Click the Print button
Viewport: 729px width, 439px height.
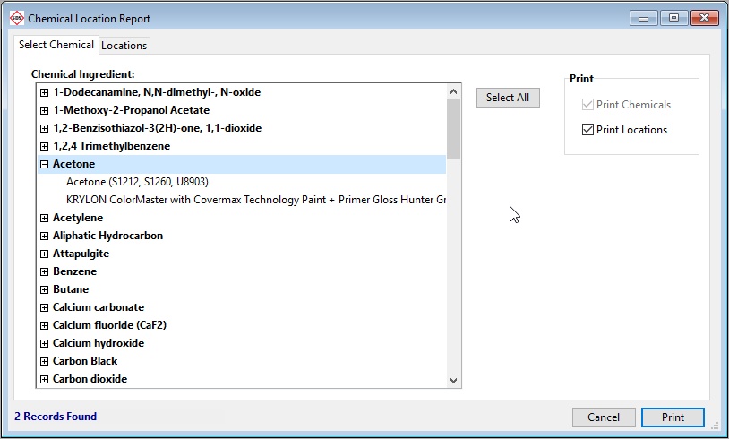click(x=673, y=417)
